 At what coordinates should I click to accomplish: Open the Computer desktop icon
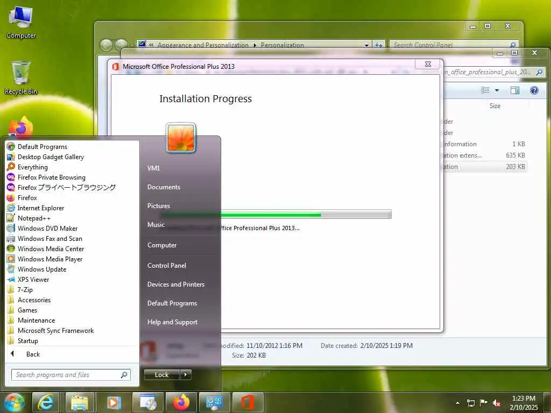tap(21, 23)
